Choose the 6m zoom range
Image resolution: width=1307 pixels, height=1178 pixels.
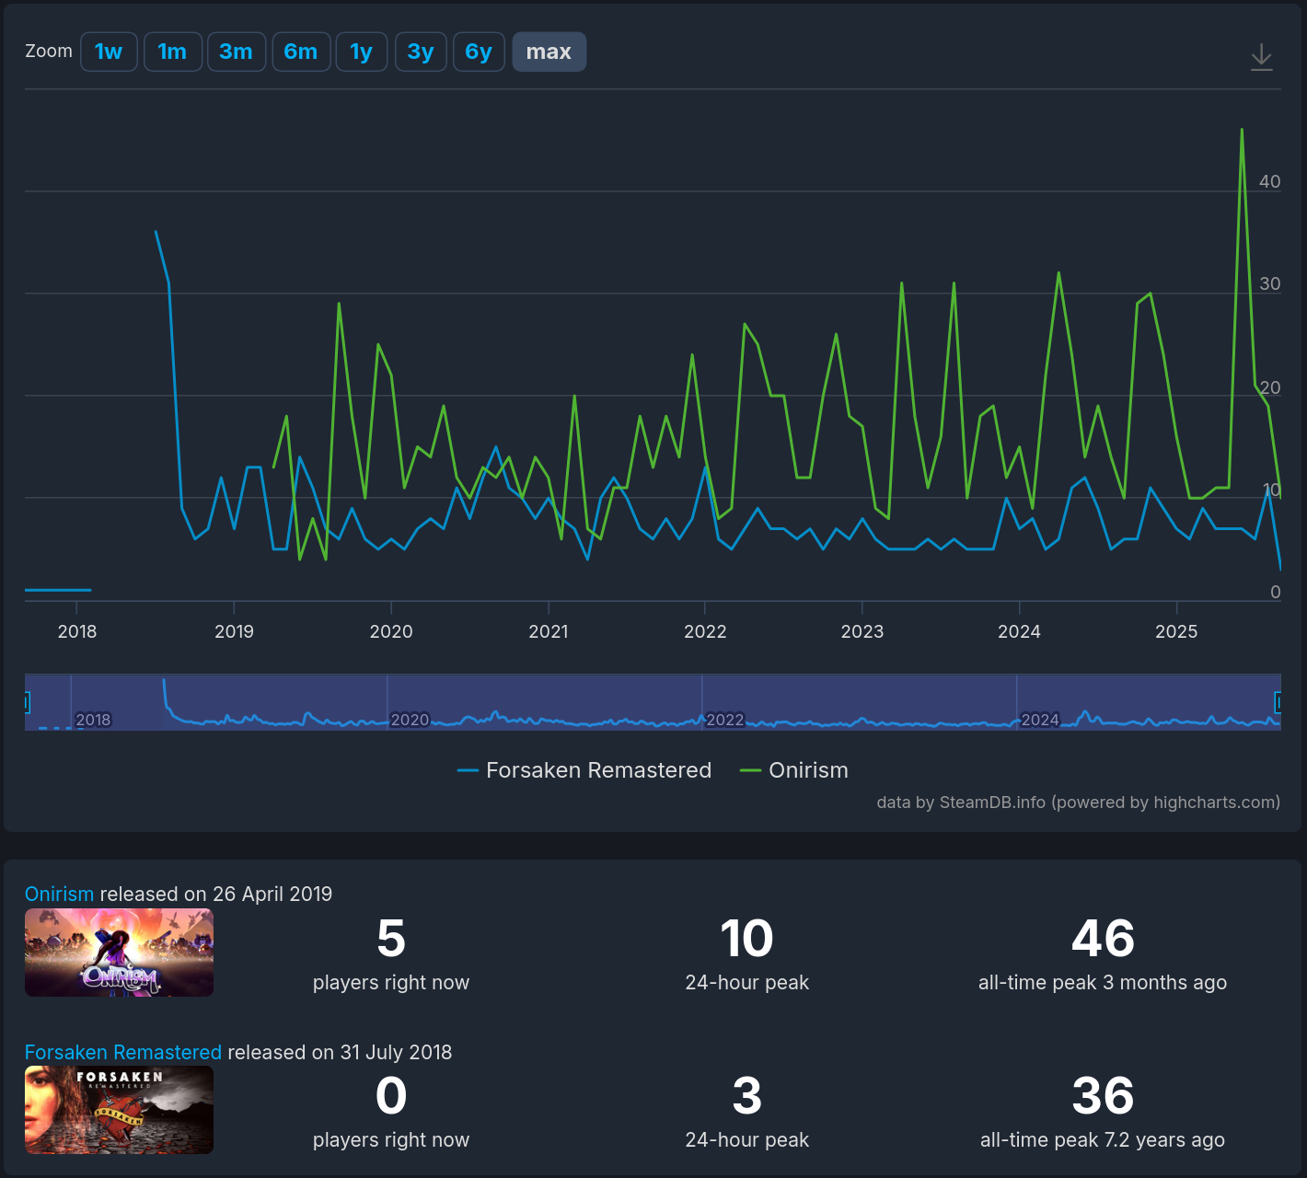[301, 52]
